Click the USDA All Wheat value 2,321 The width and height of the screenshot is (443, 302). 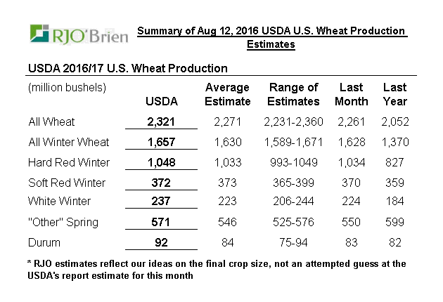[161, 122]
